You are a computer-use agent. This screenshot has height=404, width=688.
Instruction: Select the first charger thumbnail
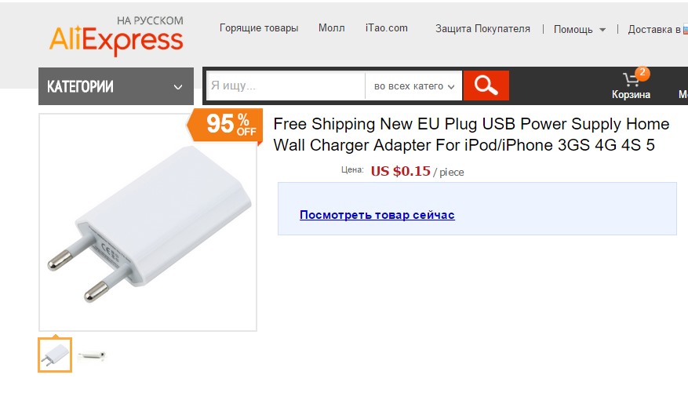coord(55,355)
